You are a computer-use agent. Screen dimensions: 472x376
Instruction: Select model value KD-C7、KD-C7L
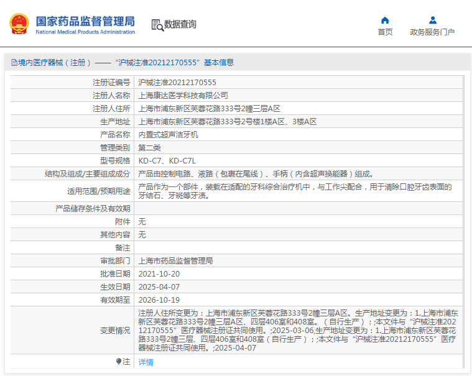[167, 161]
